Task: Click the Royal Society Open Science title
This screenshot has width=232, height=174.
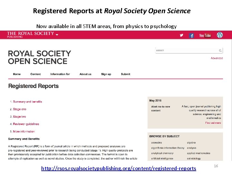Action: [x=40, y=57]
